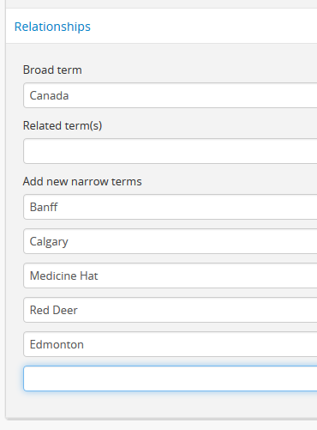Place cursor just after Edmonton text
The image size is (317, 430).
pyautogui.click(x=85, y=344)
